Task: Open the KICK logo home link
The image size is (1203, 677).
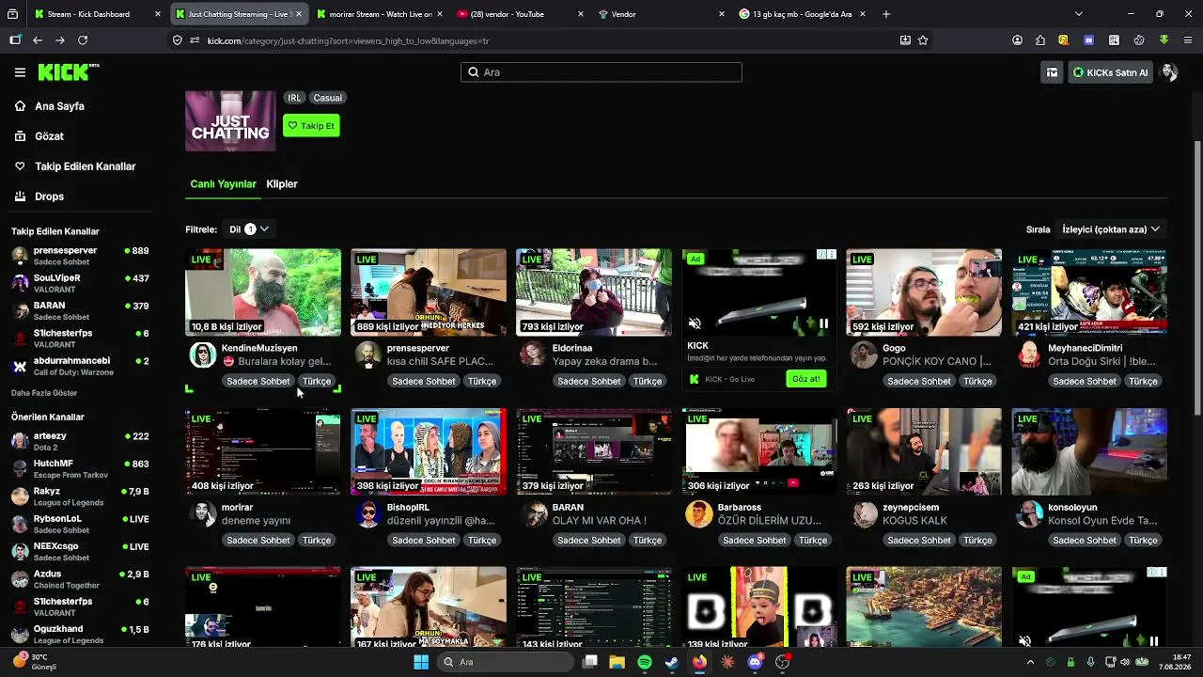Action: (x=69, y=72)
